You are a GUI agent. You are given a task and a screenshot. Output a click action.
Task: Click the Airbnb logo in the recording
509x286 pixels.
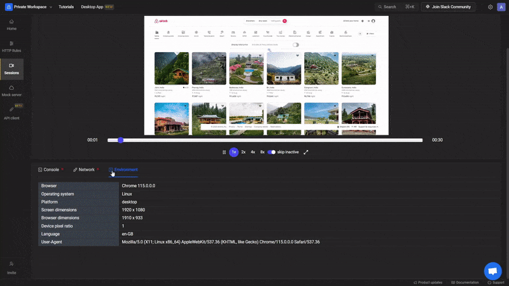(x=161, y=21)
